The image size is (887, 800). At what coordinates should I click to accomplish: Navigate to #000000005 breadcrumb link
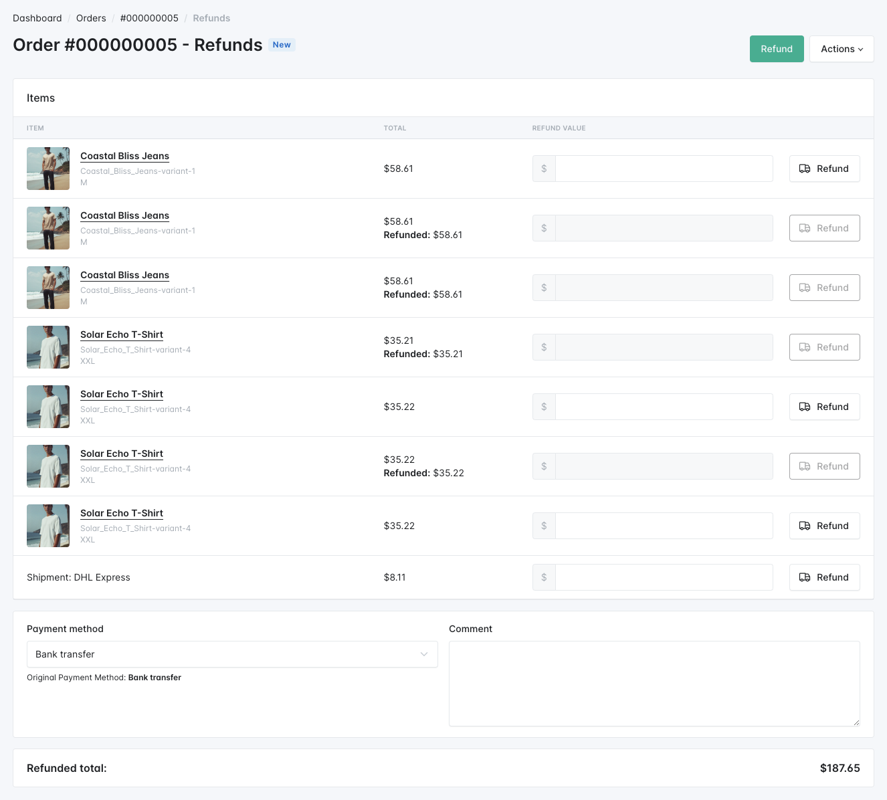(149, 18)
